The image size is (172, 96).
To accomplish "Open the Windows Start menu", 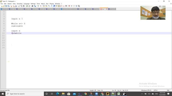I will coord(3,94).
